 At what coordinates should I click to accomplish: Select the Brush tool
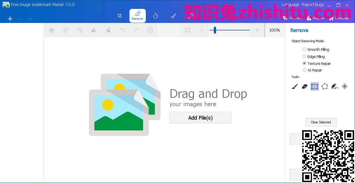point(294,86)
